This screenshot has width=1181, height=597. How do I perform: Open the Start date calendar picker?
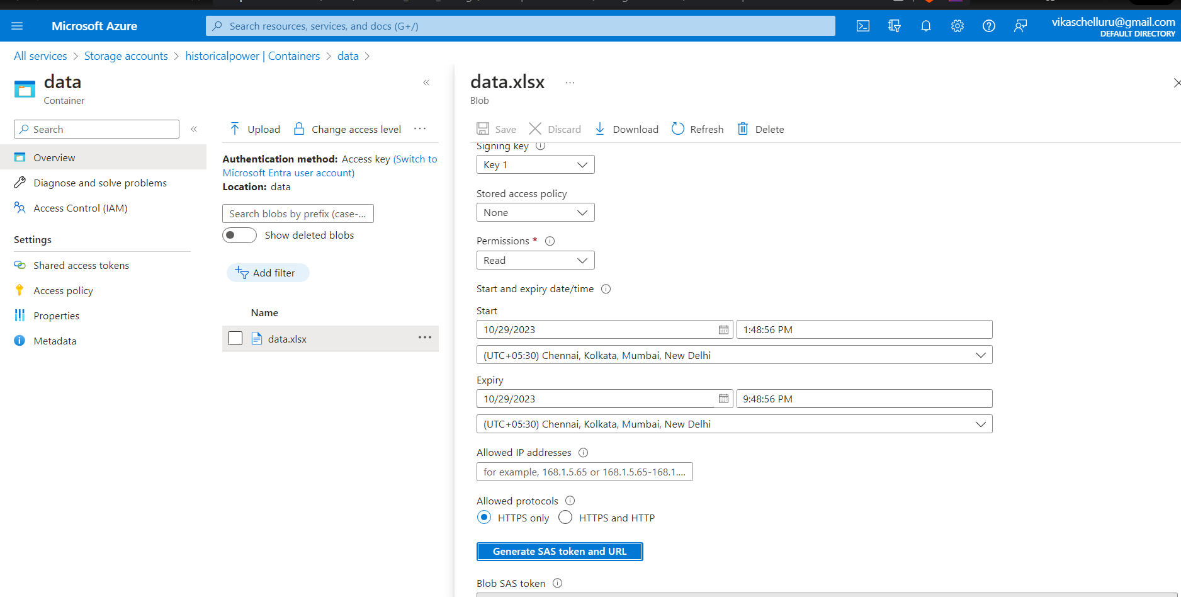(x=723, y=329)
